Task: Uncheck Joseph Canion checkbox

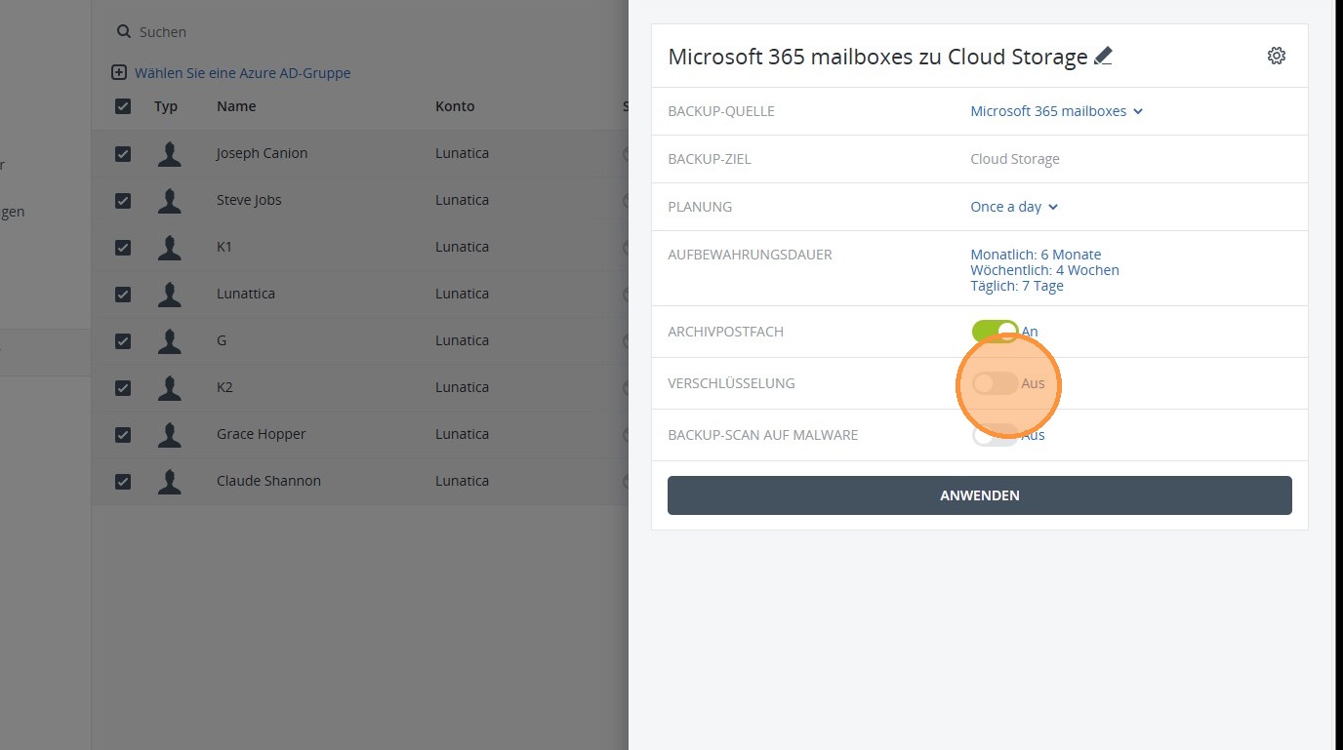Action: (x=123, y=153)
